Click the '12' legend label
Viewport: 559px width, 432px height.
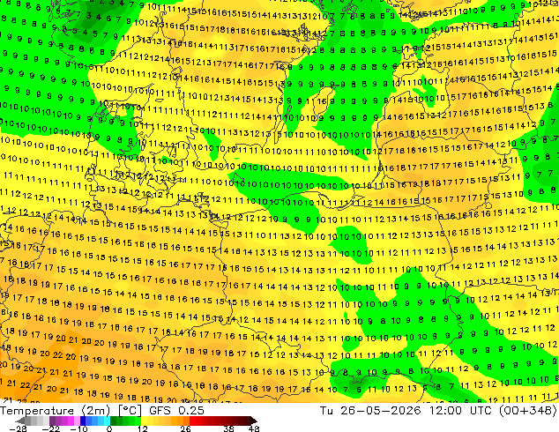(x=143, y=428)
